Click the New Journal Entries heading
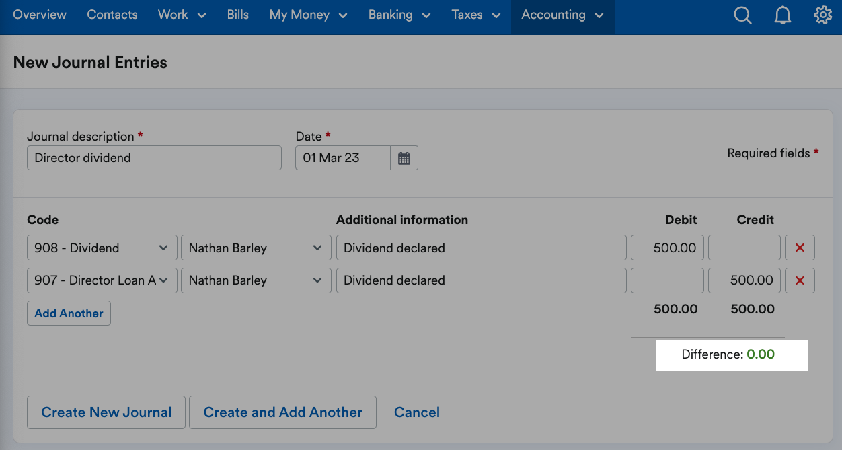Screen dimensions: 842x450 coord(90,63)
